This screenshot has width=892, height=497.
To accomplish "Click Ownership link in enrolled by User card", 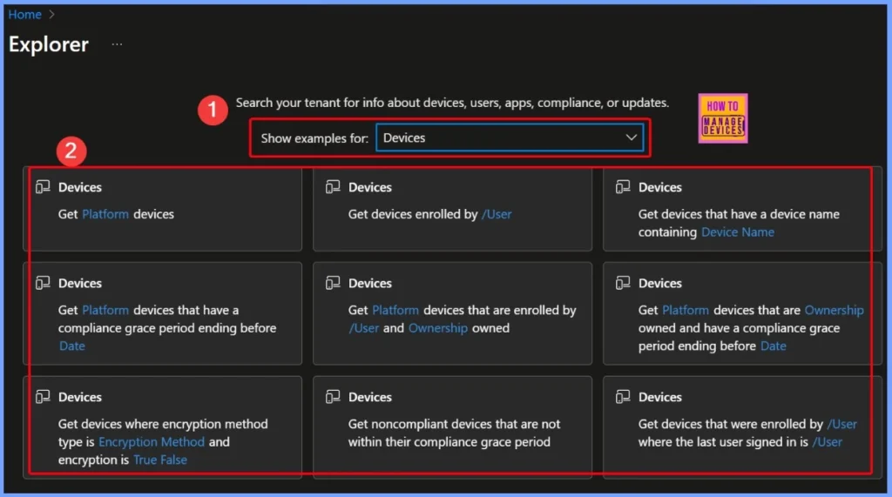I will click(438, 328).
